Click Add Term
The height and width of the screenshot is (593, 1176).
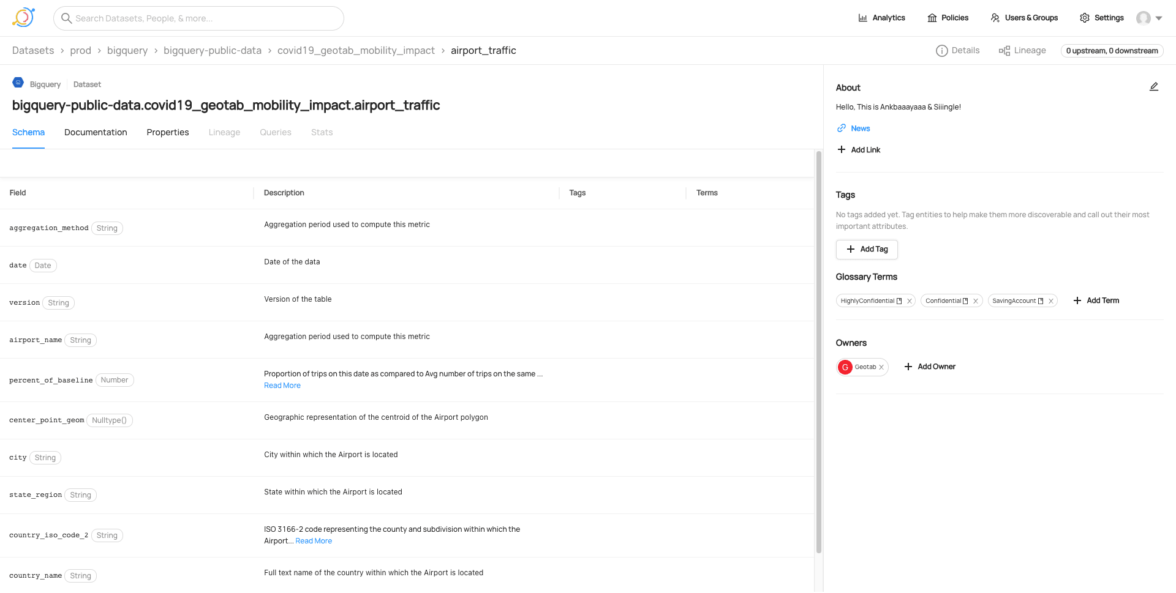tap(1096, 300)
